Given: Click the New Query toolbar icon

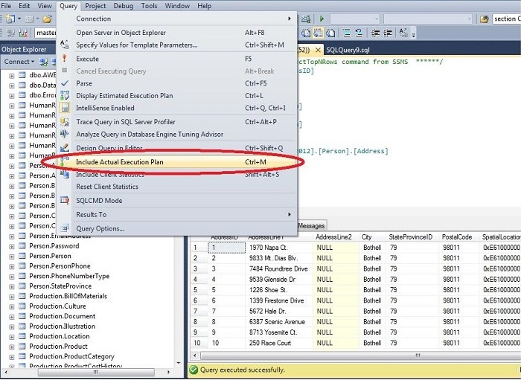Looking at the screenshot, I should (x=10, y=19).
